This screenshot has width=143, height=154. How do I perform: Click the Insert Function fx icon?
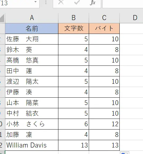pyautogui.click(x=93, y=3)
